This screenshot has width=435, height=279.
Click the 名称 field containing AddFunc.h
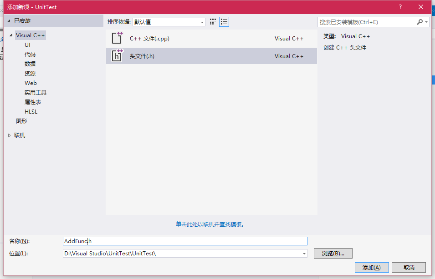coord(185,241)
